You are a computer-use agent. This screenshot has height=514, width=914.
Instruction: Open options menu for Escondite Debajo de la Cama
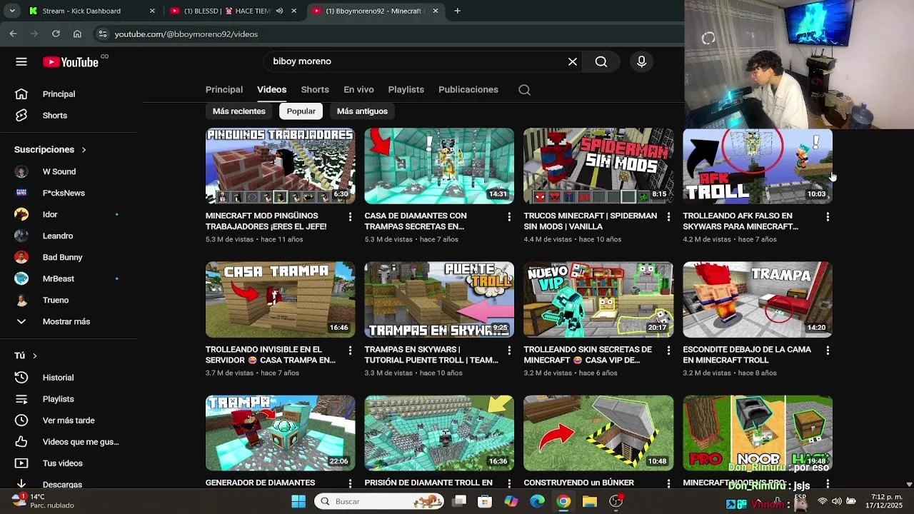(x=828, y=351)
